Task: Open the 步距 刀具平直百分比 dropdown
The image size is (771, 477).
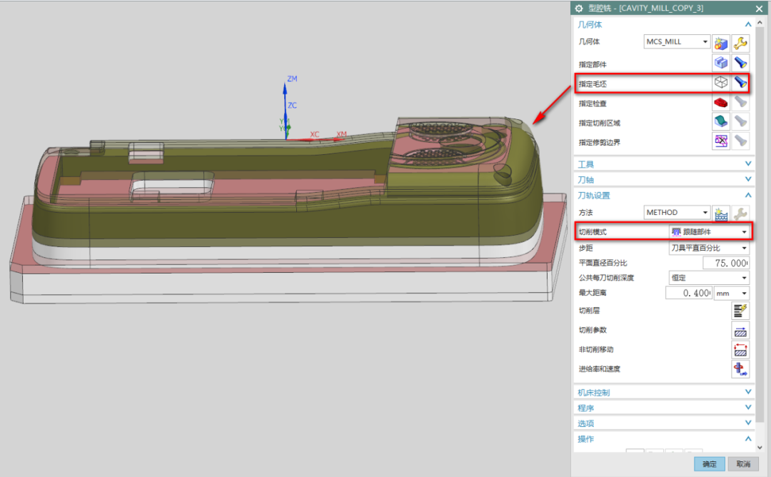Action: click(x=708, y=248)
